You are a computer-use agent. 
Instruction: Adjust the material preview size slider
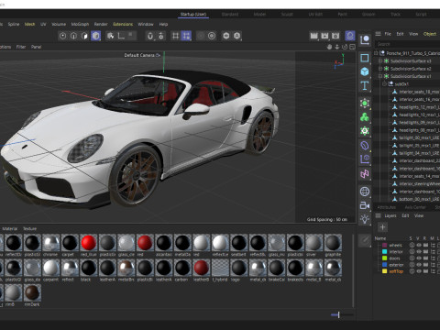tap(339, 314)
